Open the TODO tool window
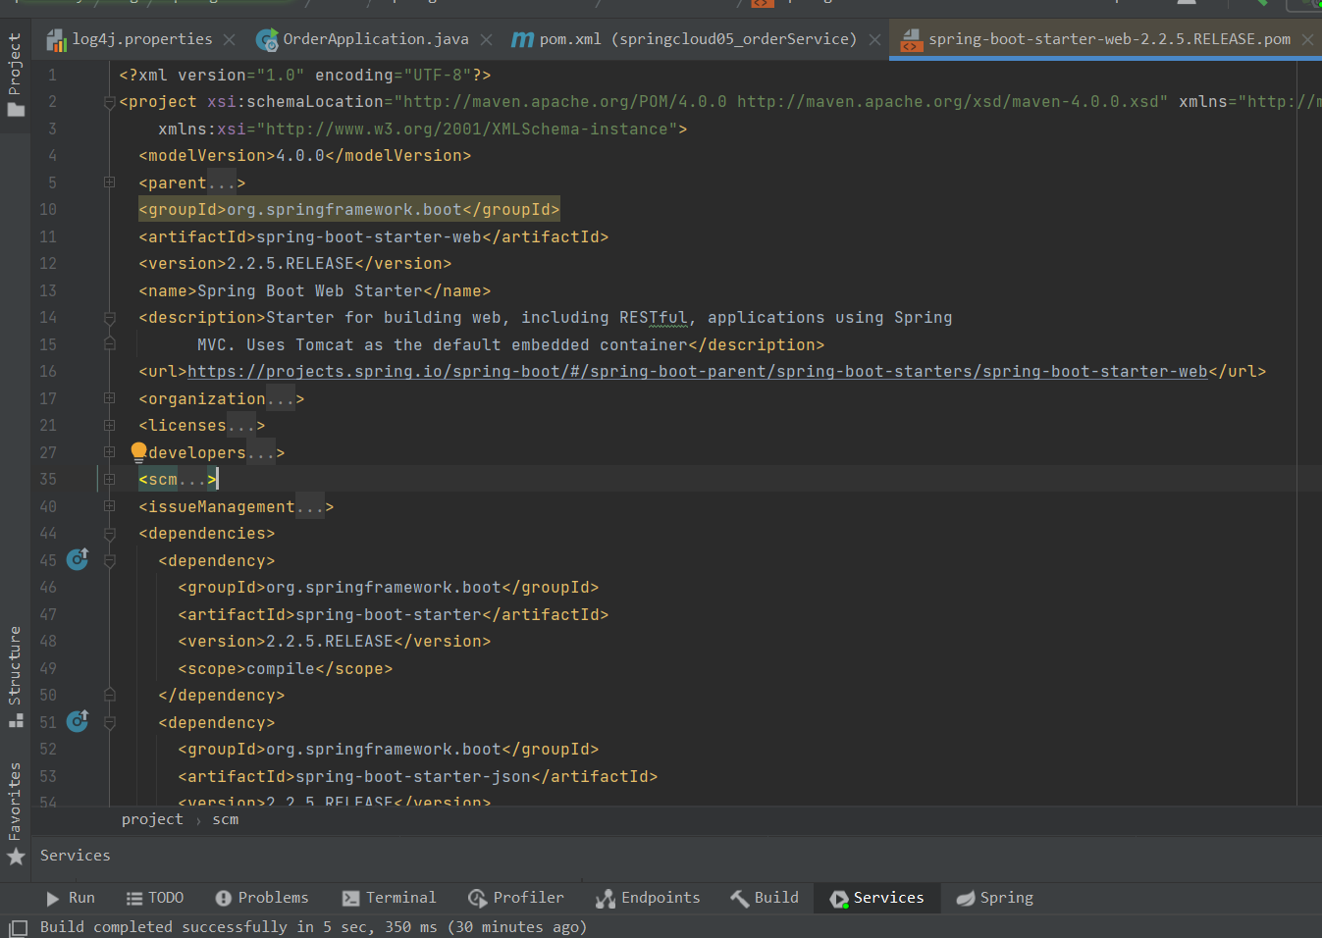 click(x=155, y=898)
